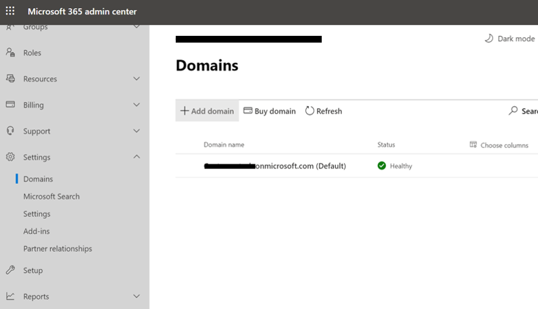
Task: Expand the Billing section chevron
Action: tap(137, 105)
